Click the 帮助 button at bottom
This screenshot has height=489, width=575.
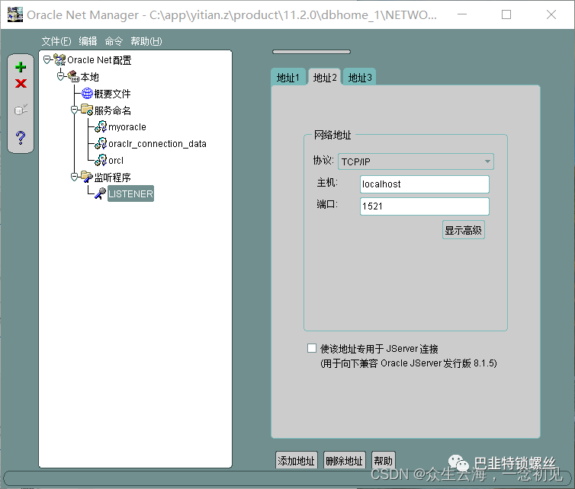[384, 460]
